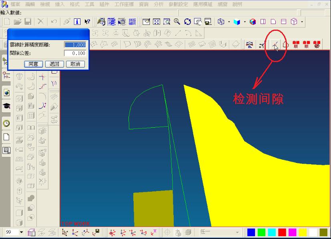Image resolution: width=331 pixels, height=239 pixels.
Task: Click the blue Info 'i' icon
Action: [x=77, y=22]
